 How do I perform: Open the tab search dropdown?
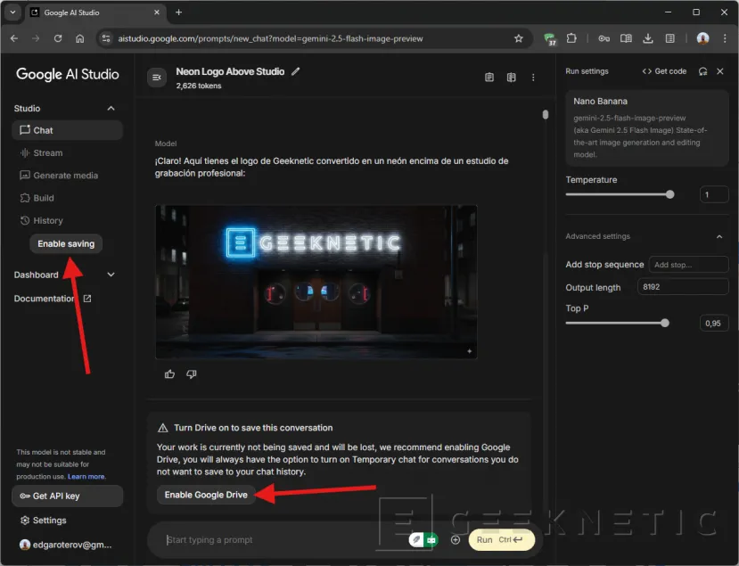[12, 12]
